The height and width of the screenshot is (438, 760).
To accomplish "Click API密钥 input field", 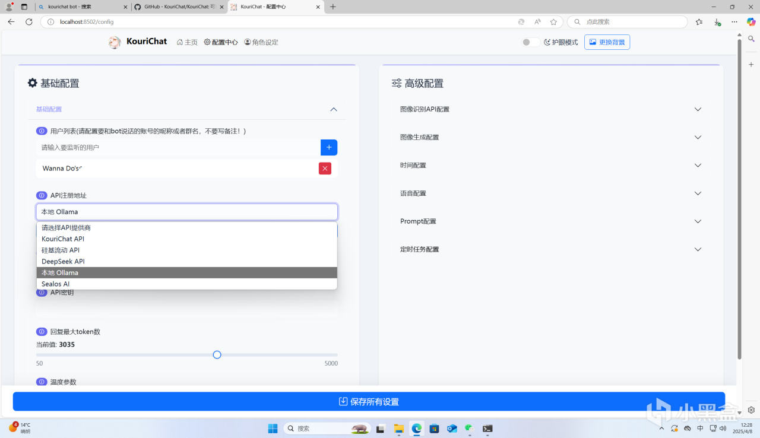I will [x=187, y=309].
